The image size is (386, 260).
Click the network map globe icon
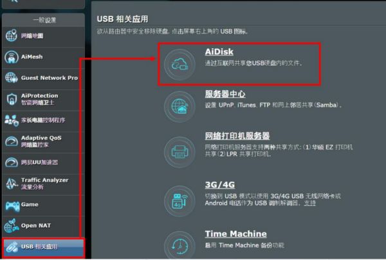pyautogui.click(x=12, y=35)
